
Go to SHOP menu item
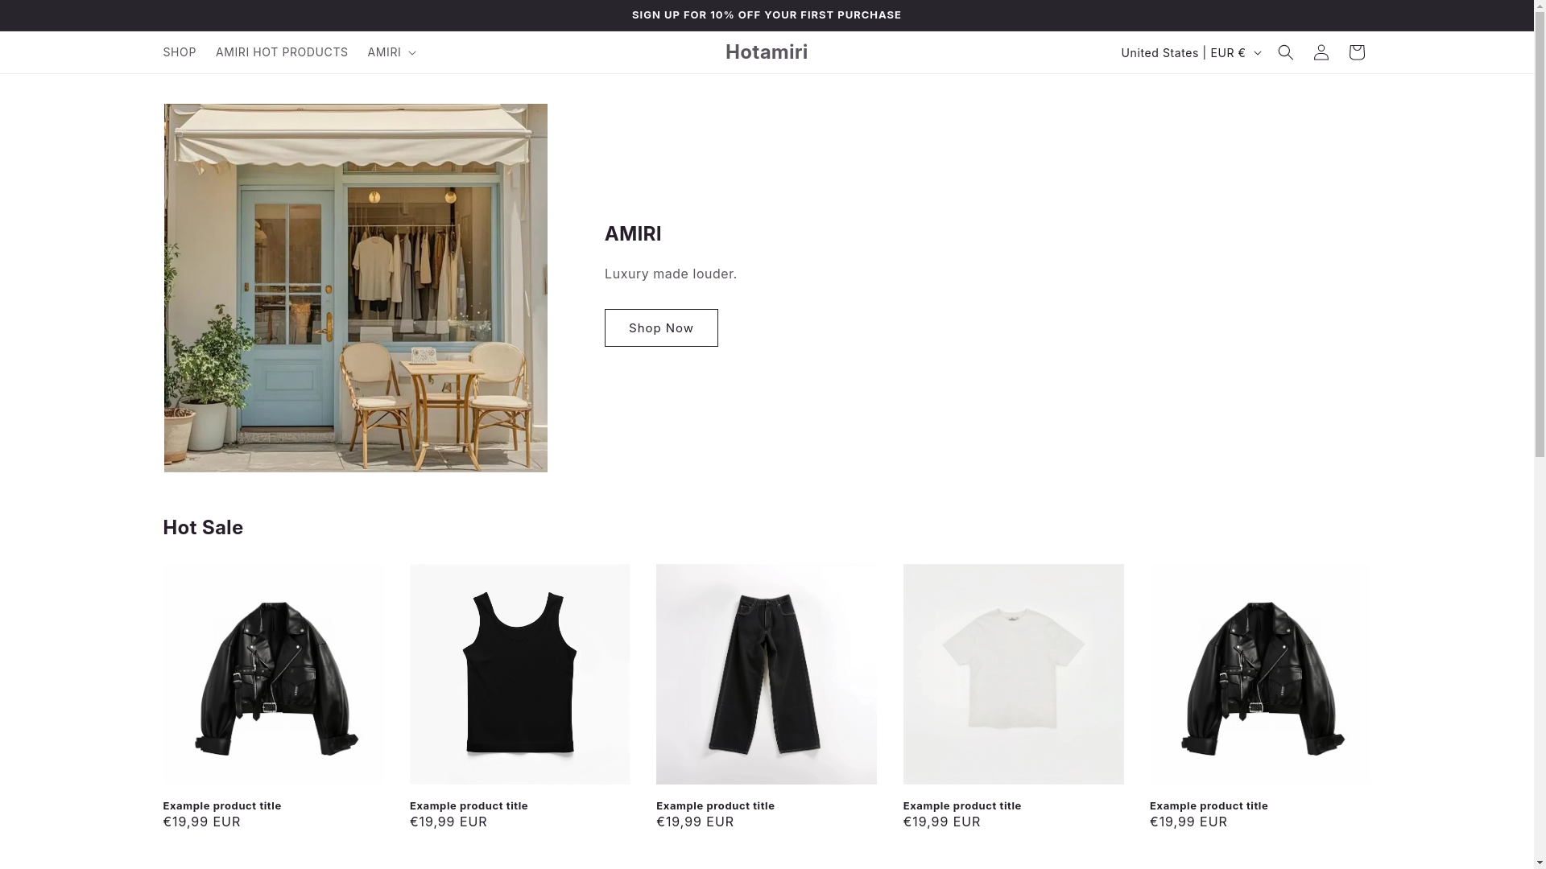(x=180, y=52)
